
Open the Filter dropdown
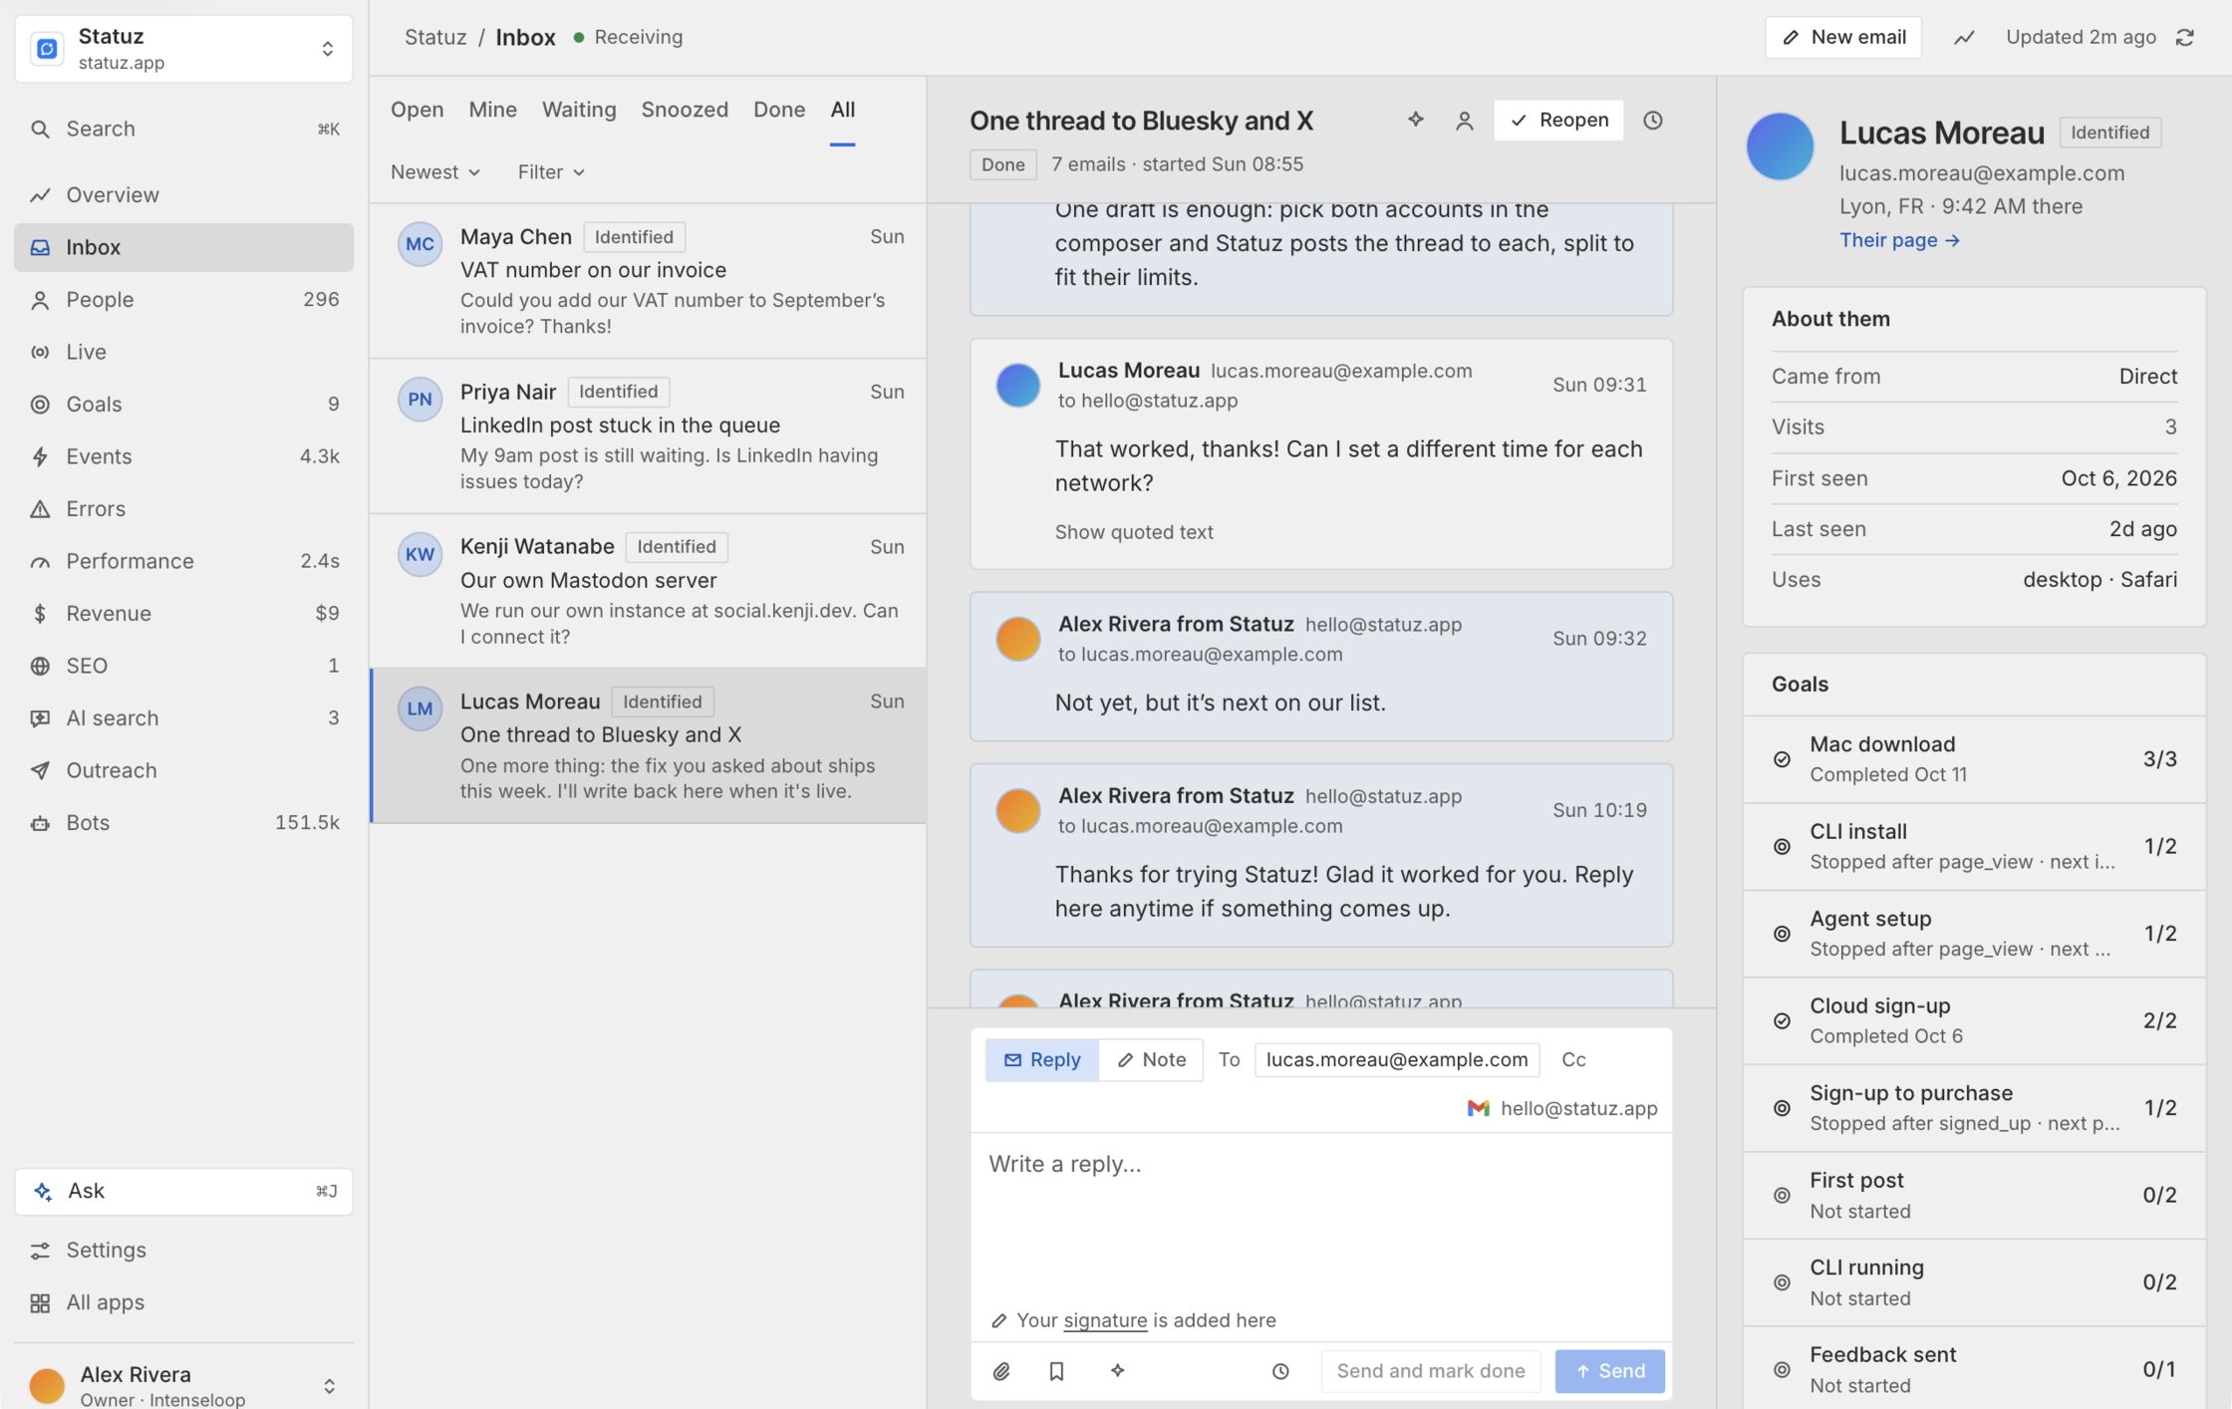pyautogui.click(x=551, y=172)
